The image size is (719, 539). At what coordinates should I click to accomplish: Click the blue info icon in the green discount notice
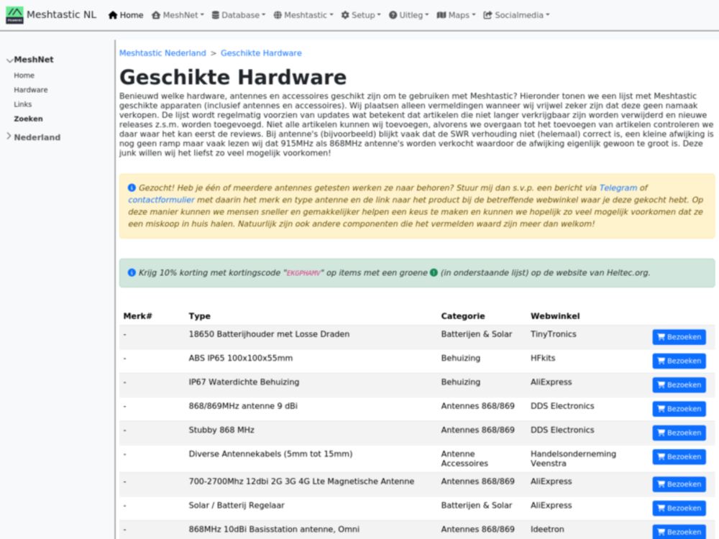point(132,272)
